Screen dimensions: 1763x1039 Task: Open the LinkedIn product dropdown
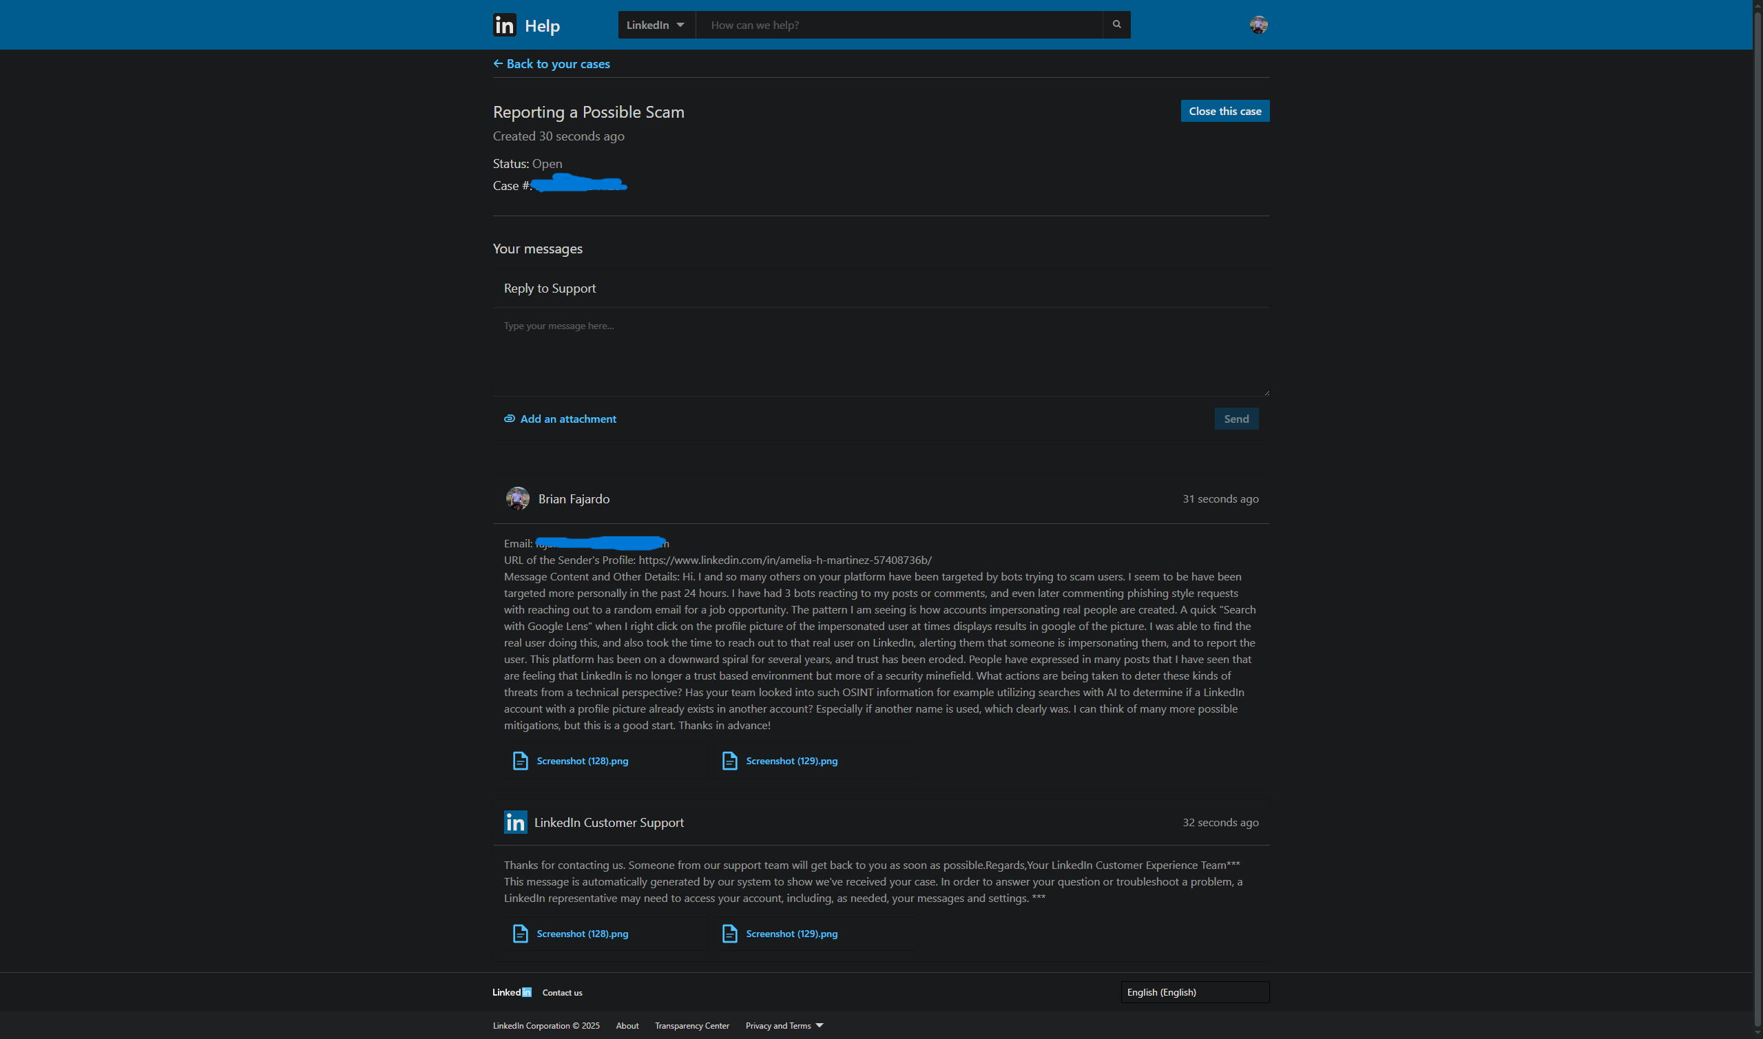point(656,25)
